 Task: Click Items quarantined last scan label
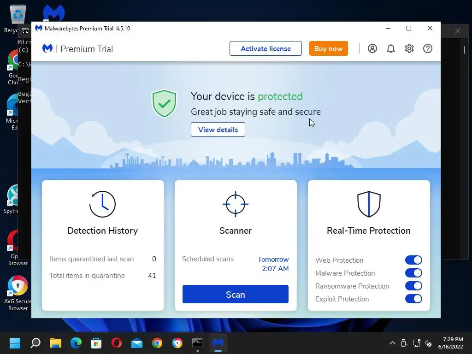(92, 259)
